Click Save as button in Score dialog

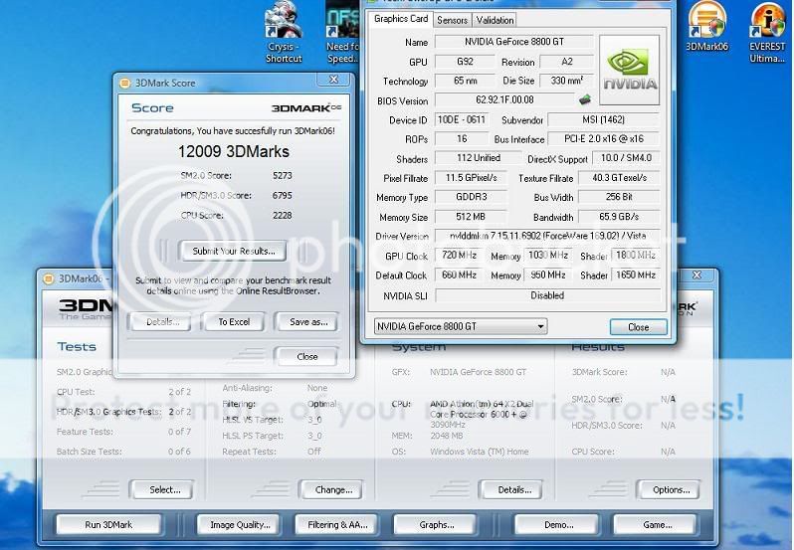click(x=307, y=322)
